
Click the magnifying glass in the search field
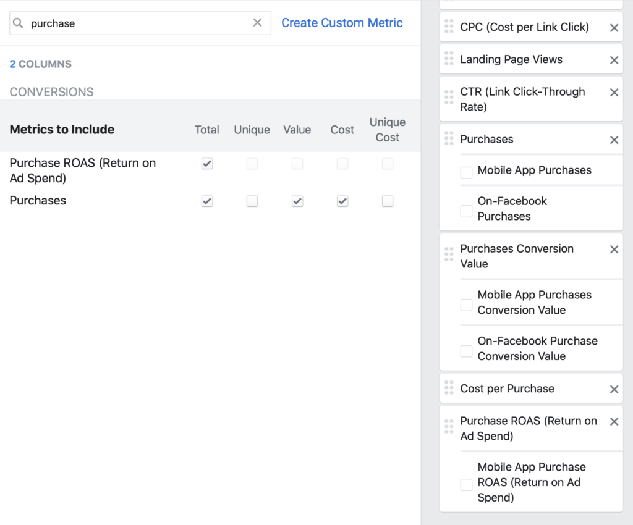(17, 22)
